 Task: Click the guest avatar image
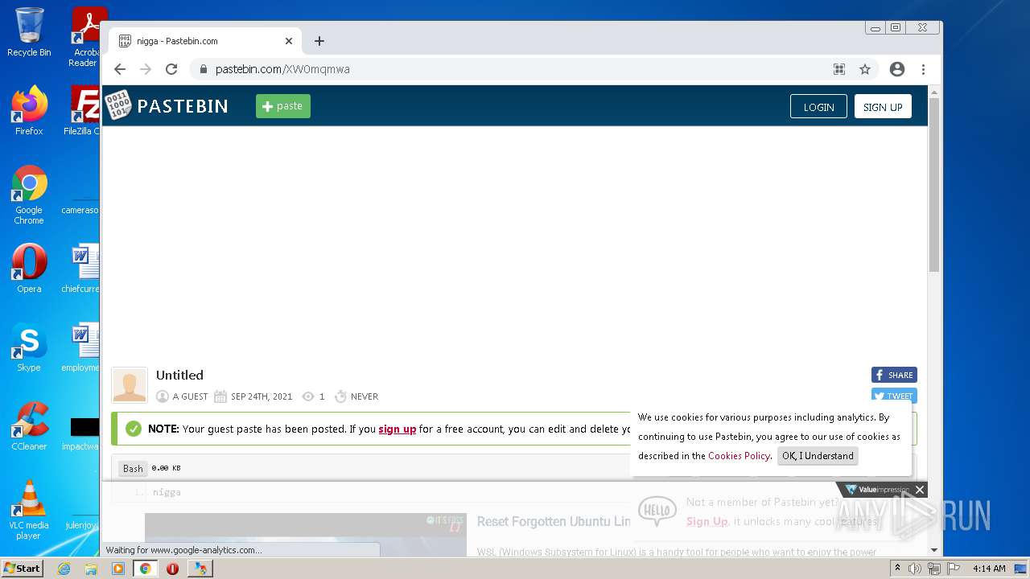(x=130, y=385)
